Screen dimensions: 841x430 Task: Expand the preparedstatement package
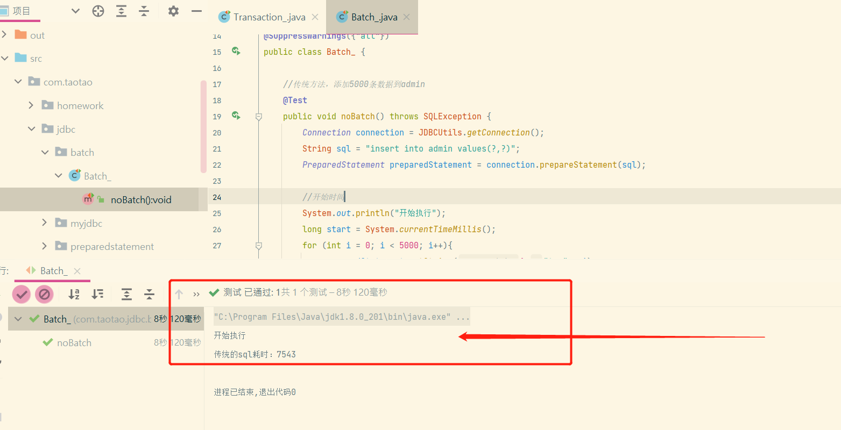pyautogui.click(x=45, y=246)
